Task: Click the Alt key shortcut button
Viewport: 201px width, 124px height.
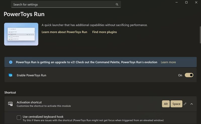Action: [x=166, y=104]
